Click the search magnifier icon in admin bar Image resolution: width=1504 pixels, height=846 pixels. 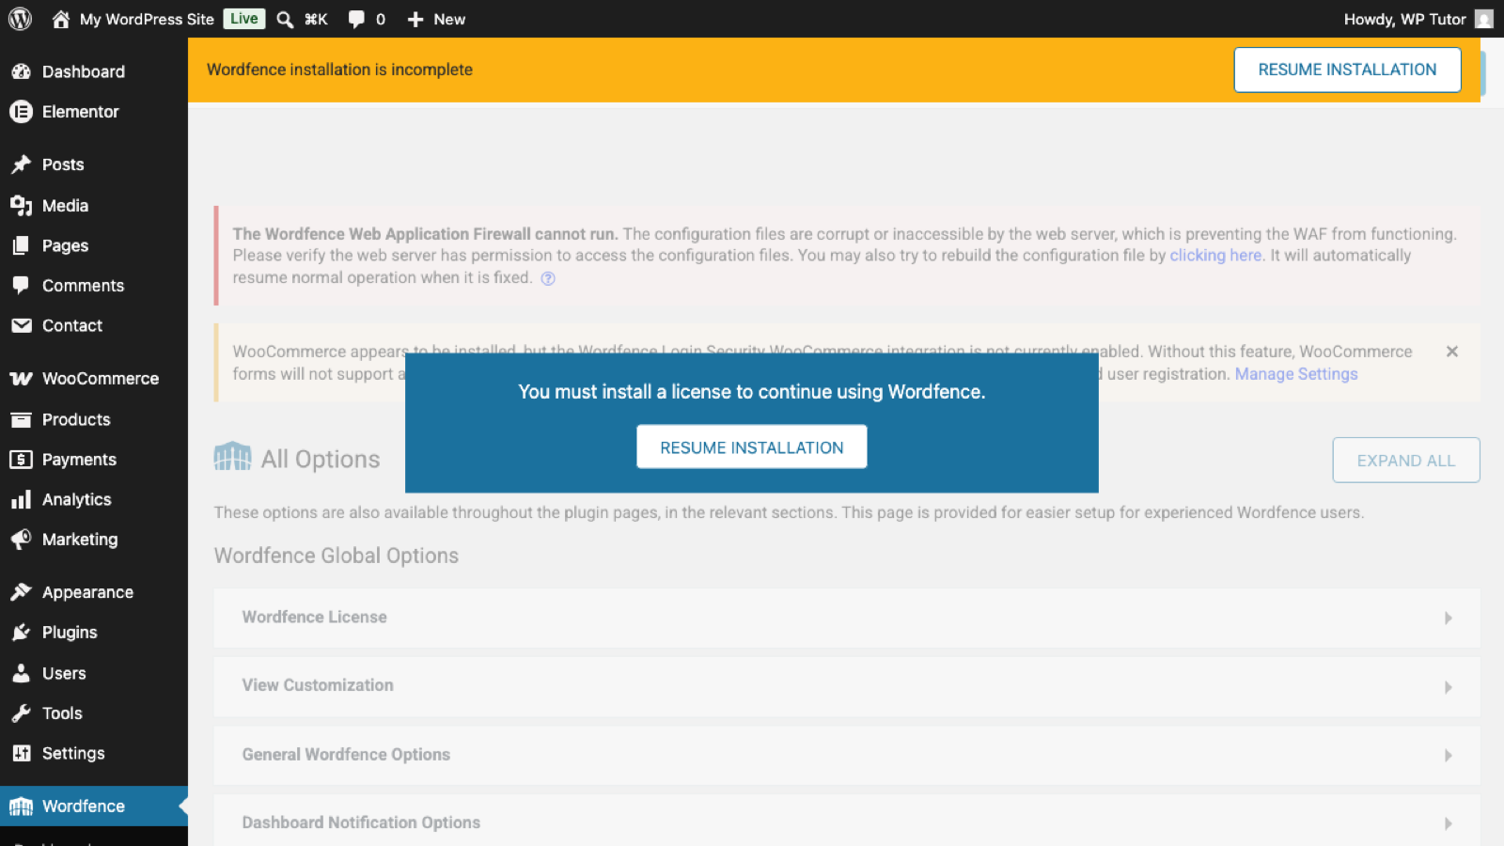coord(285,19)
